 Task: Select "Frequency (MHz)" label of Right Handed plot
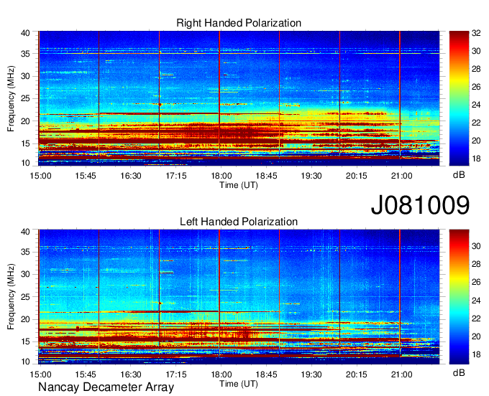coord(11,98)
